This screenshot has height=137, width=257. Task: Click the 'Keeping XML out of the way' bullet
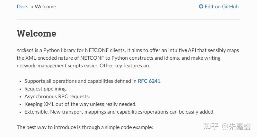(x=80, y=104)
